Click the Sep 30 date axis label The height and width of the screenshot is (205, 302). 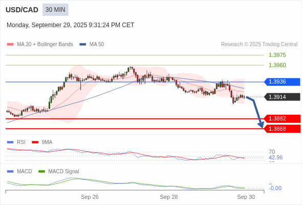tap(246, 197)
